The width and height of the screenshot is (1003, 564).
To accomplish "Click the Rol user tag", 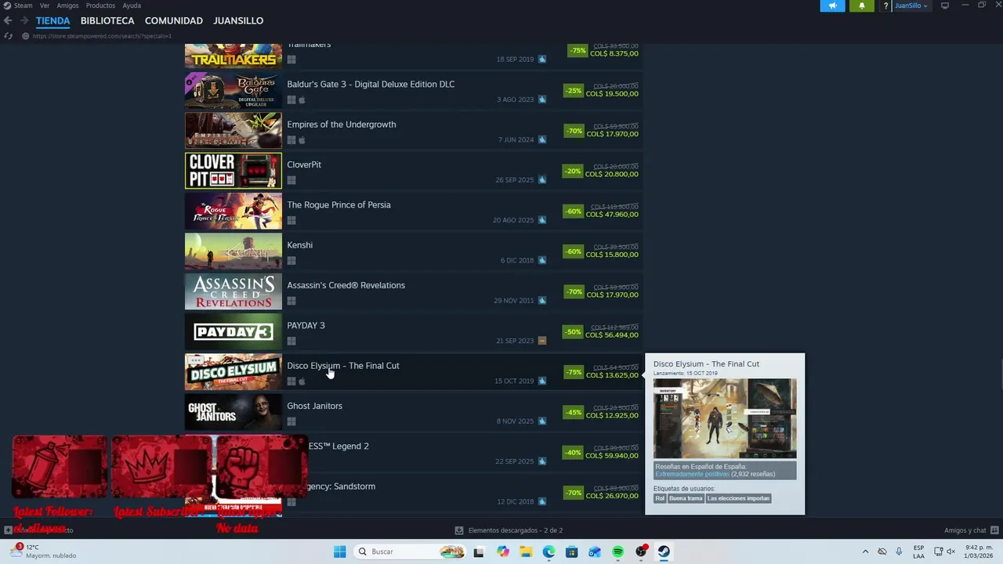I will pyautogui.click(x=660, y=498).
